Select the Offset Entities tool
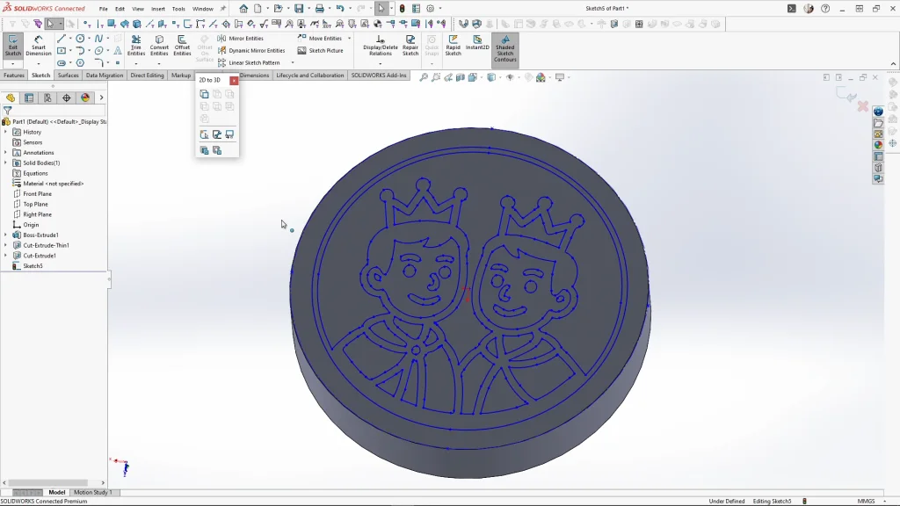 [182, 46]
